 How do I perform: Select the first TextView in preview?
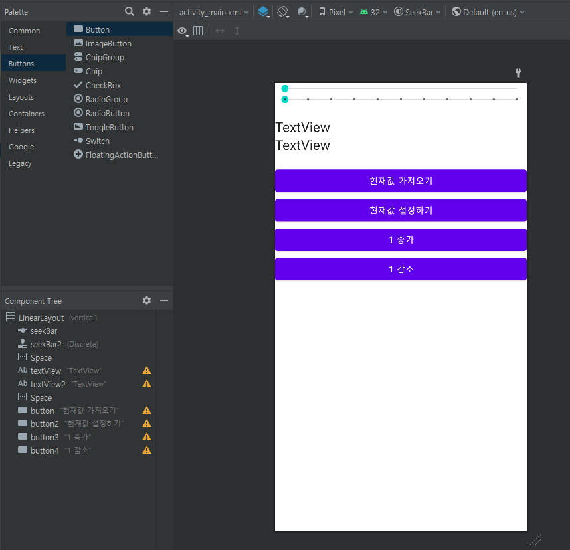pos(302,128)
